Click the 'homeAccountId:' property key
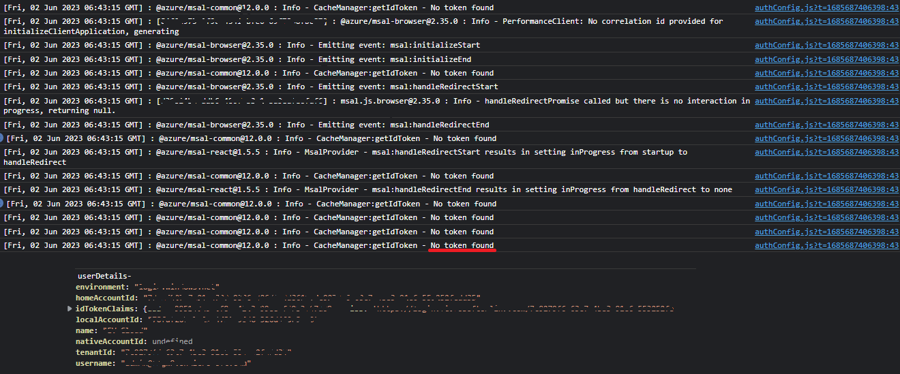Viewport: 900px width, 374px height. click(107, 298)
